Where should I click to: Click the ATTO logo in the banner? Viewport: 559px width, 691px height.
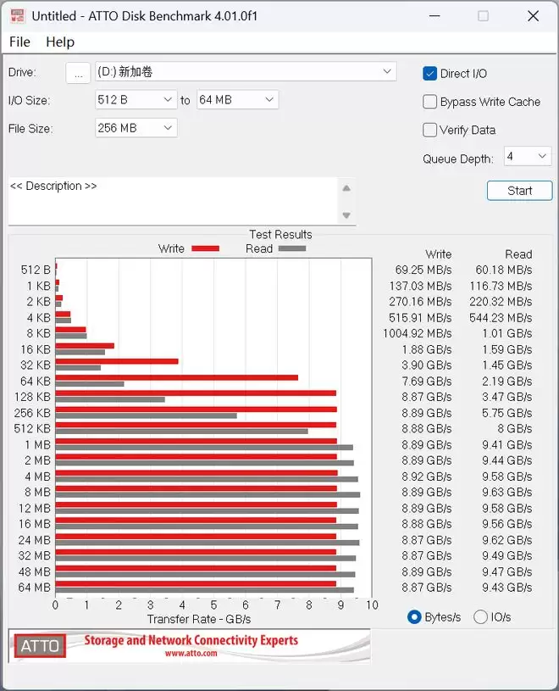tap(40, 646)
